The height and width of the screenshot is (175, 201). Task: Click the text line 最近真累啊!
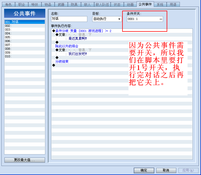122,39
